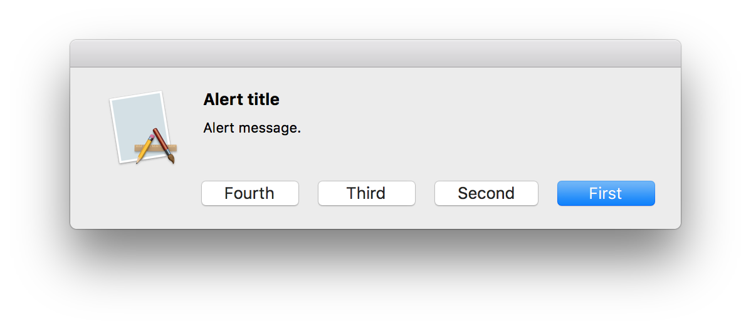
Task: Click the word "title" in the heading
Action: click(x=263, y=99)
